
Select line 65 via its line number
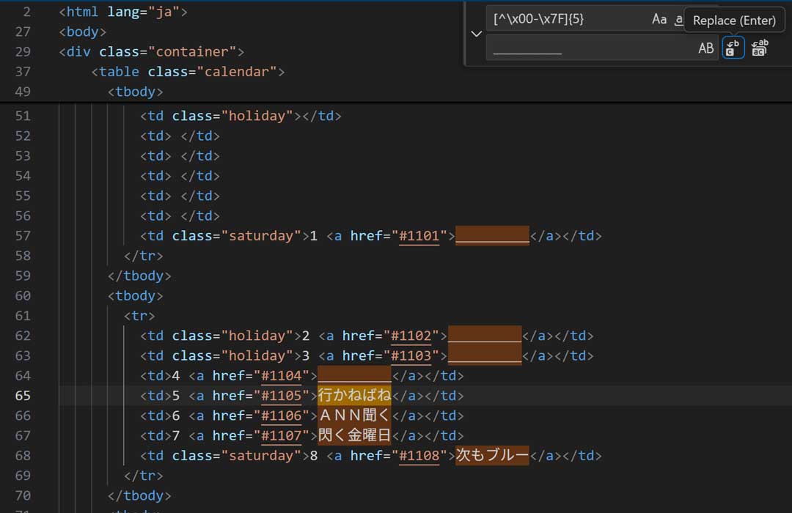click(x=23, y=396)
